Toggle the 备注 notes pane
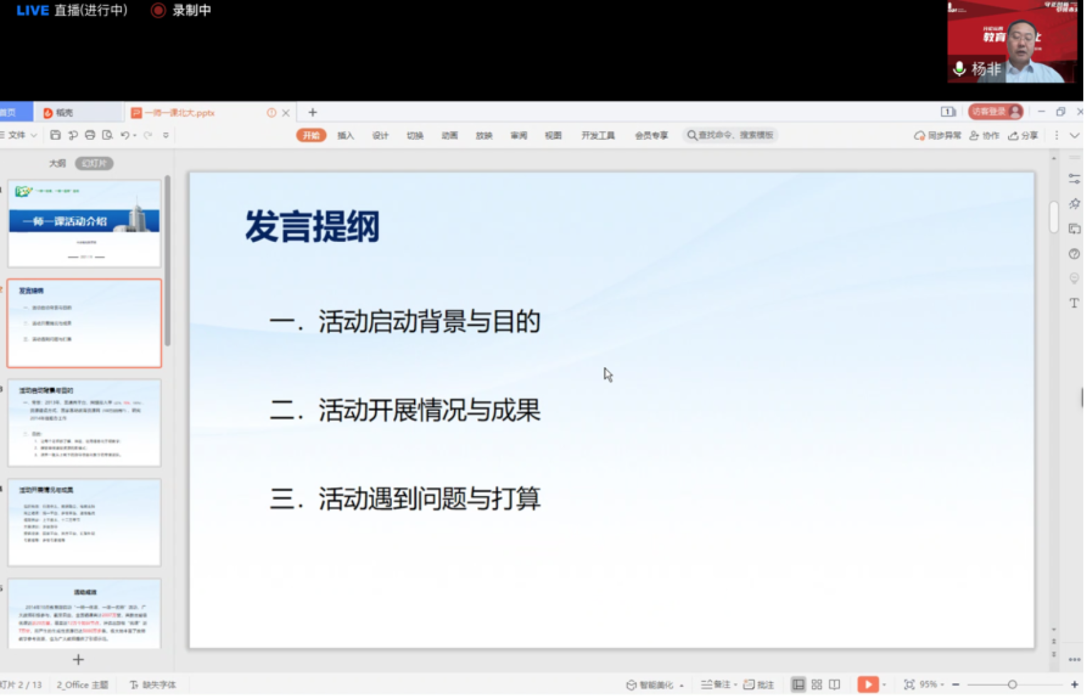 tap(716, 684)
